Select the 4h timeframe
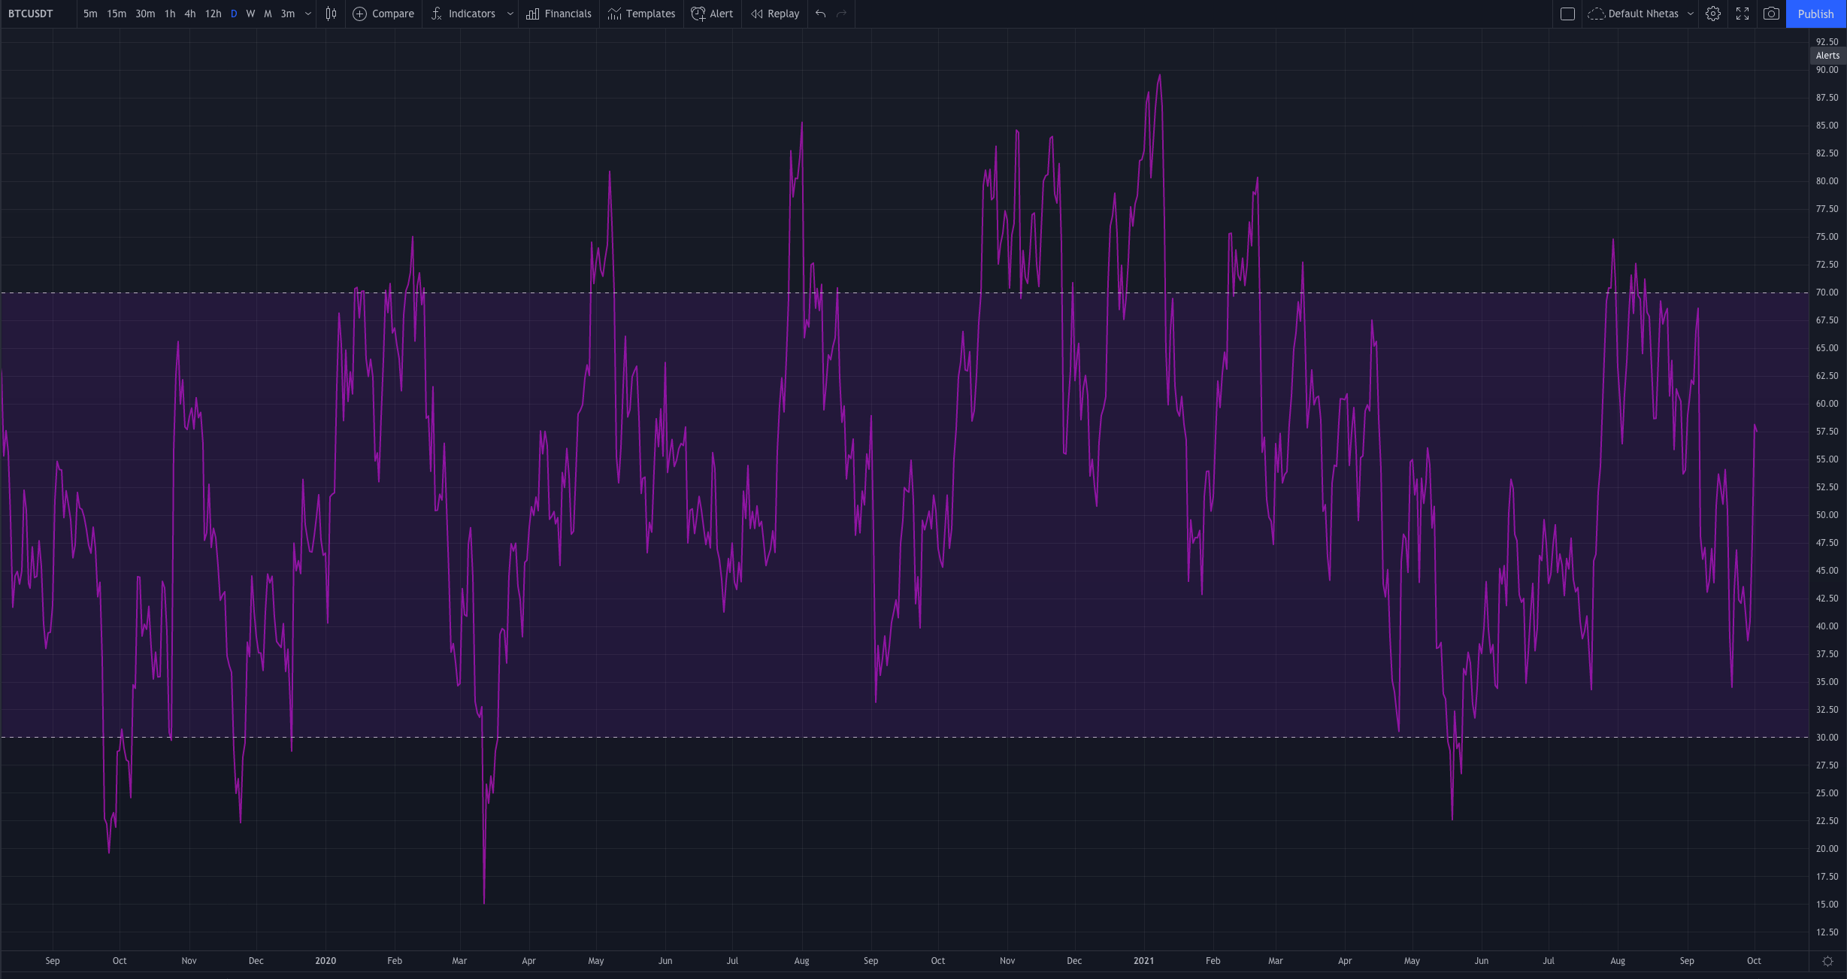Screen dimensions: 1847x979 pyautogui.click(x=190, y=14)
